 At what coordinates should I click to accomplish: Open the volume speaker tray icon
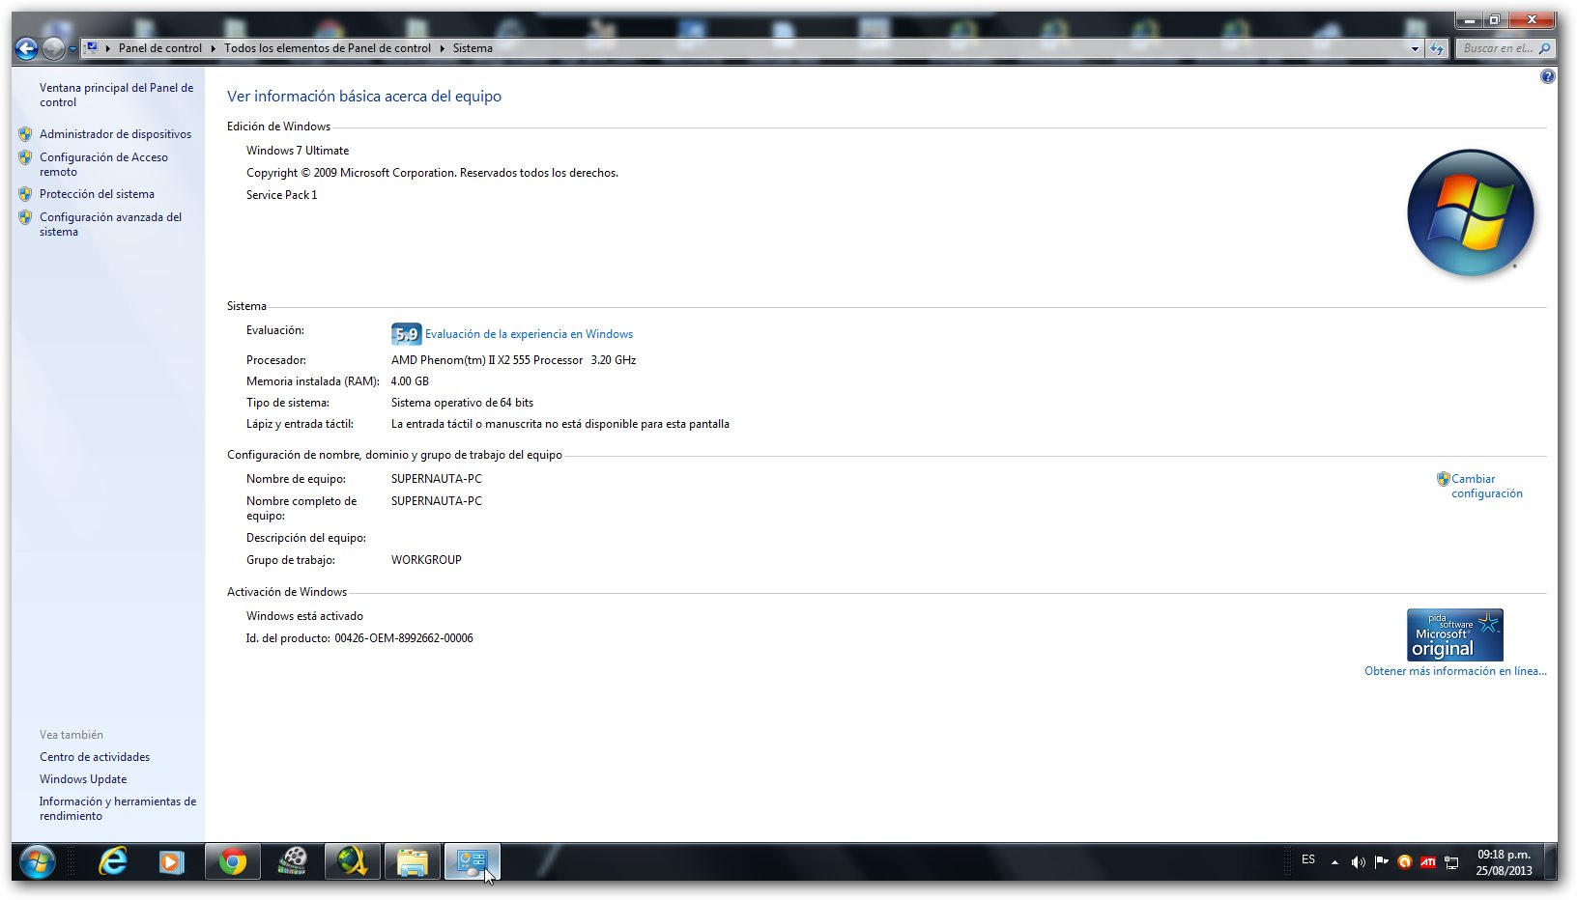(1358, 862)
